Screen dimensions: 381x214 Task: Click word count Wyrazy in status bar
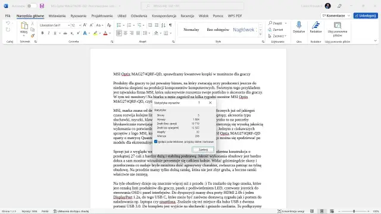[29, 212]
